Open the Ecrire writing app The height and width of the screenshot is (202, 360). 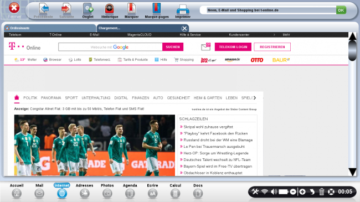tap(152, 191)
